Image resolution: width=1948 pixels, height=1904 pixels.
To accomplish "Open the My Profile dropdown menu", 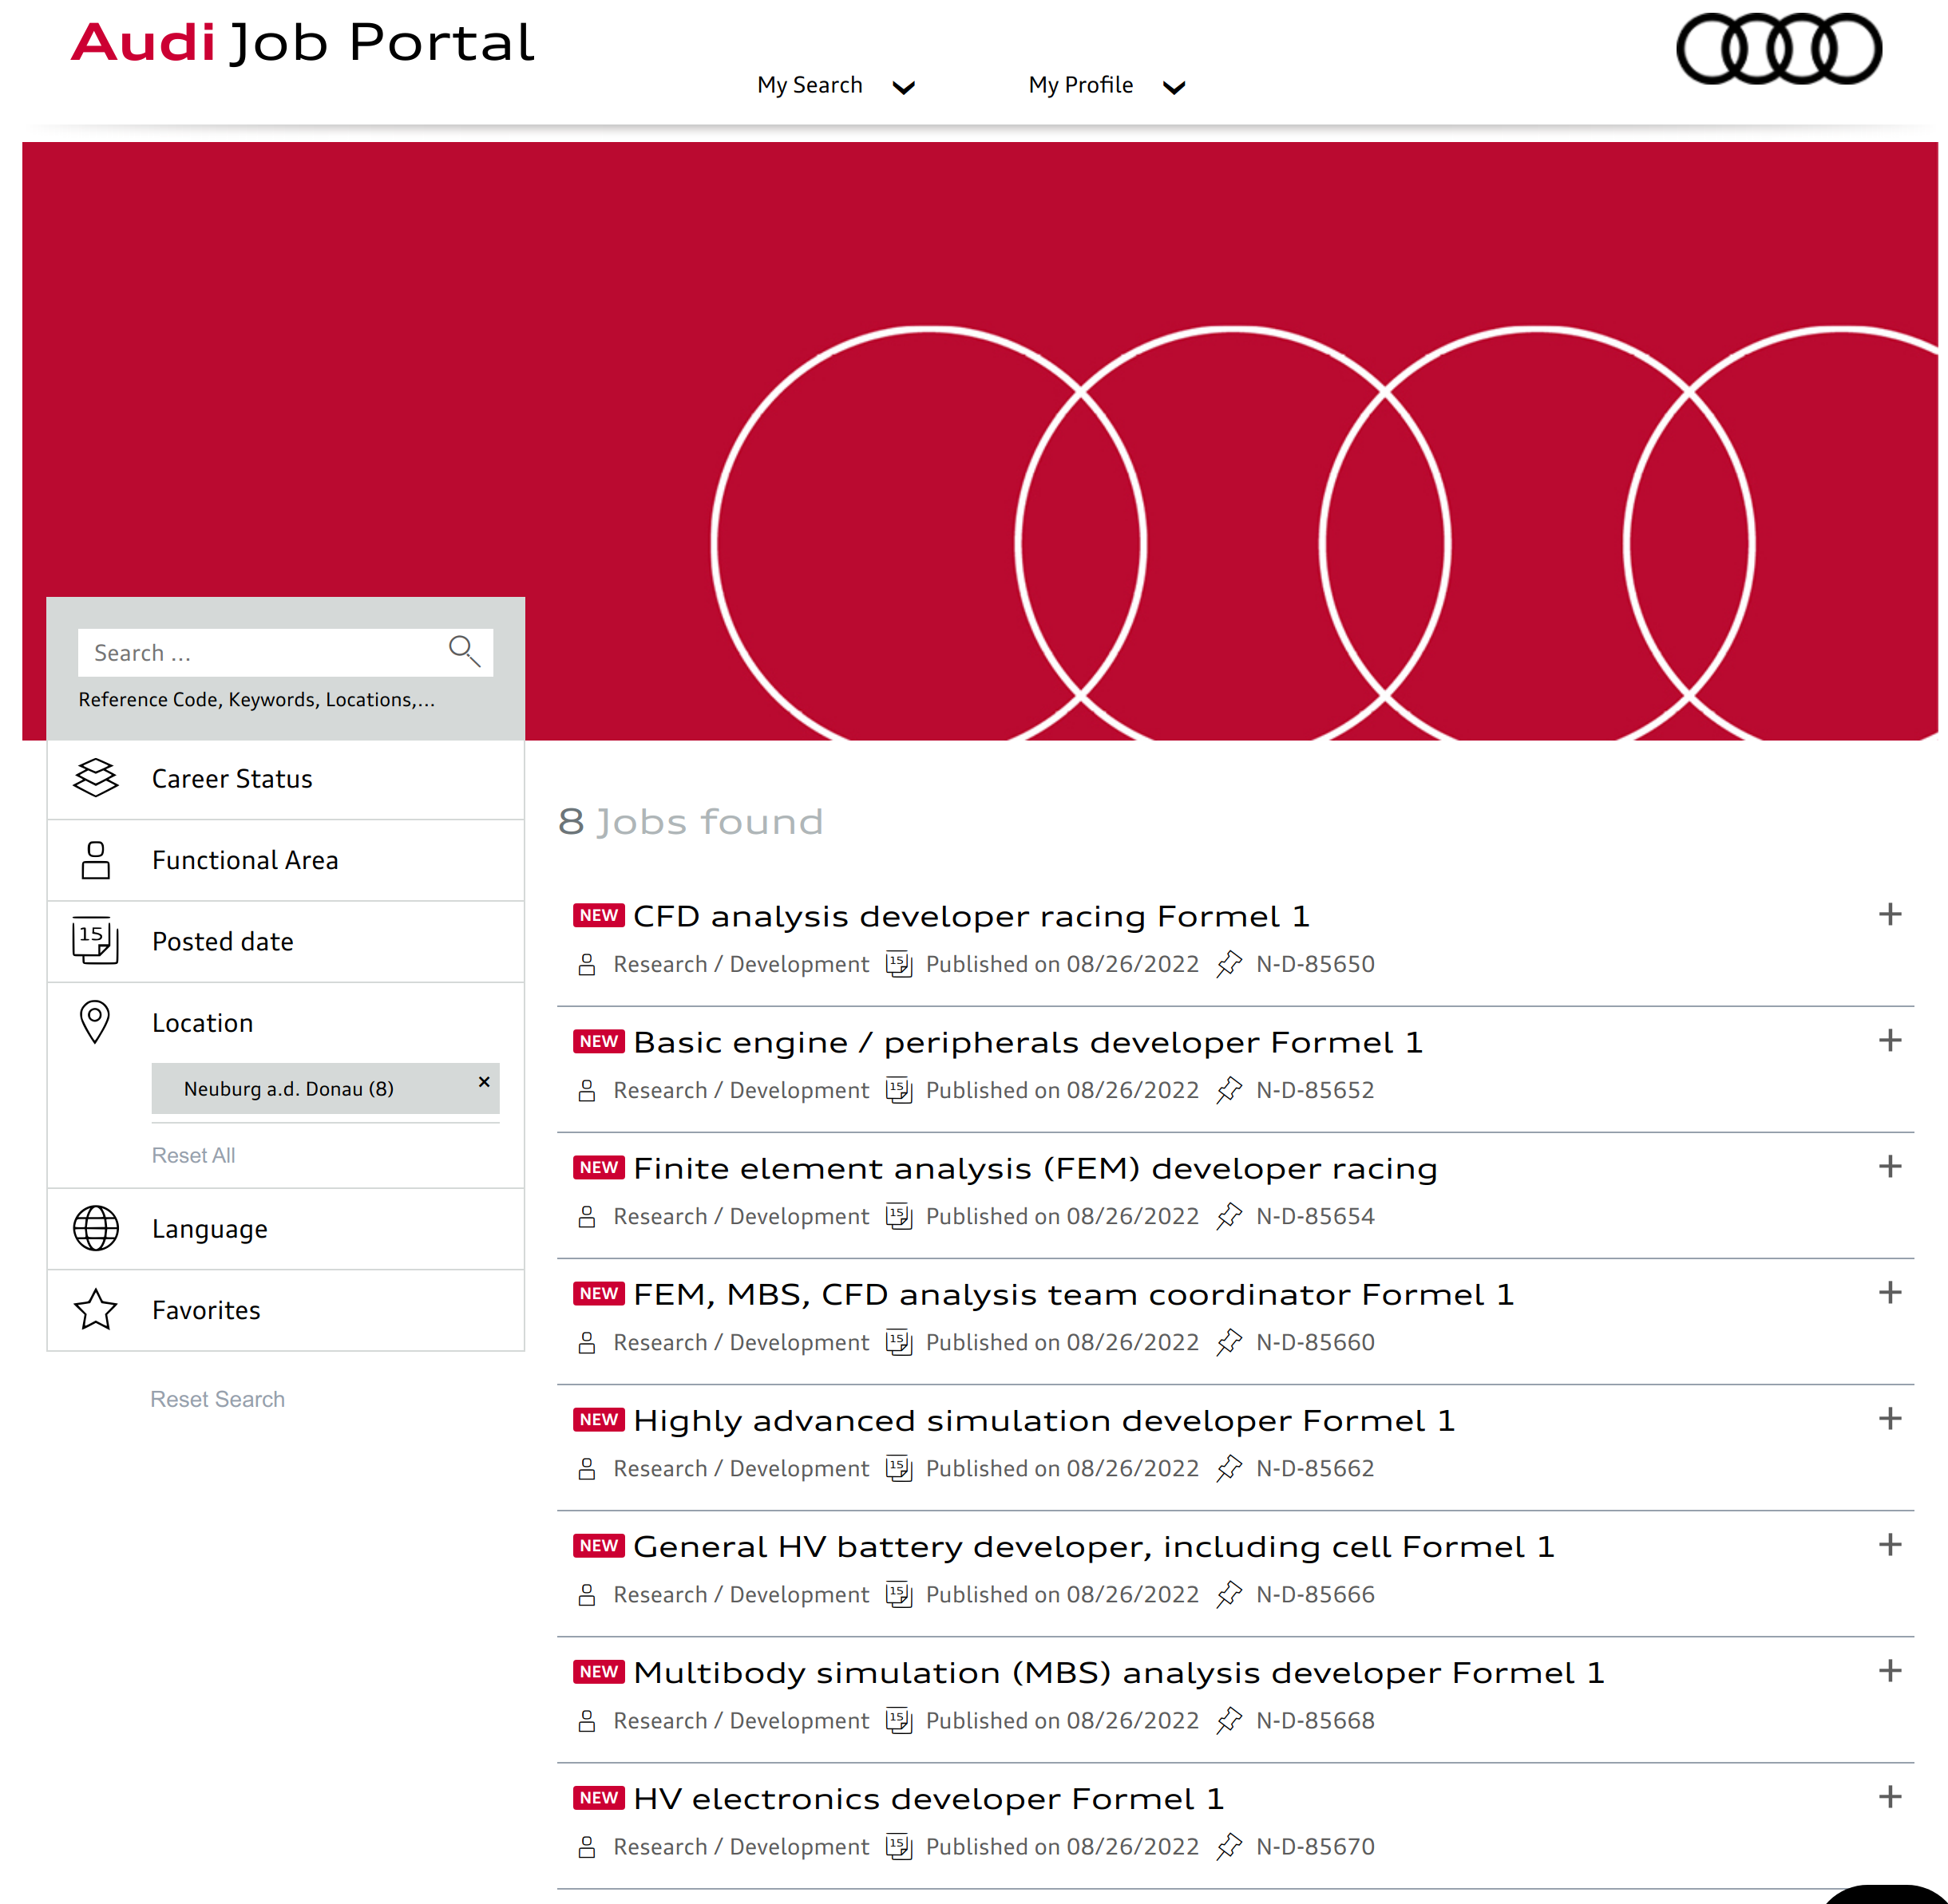I will [1107, 85].
